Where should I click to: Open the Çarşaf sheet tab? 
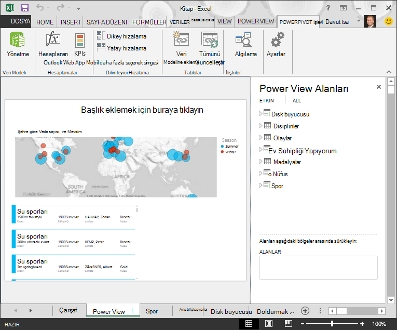[68, 310]
